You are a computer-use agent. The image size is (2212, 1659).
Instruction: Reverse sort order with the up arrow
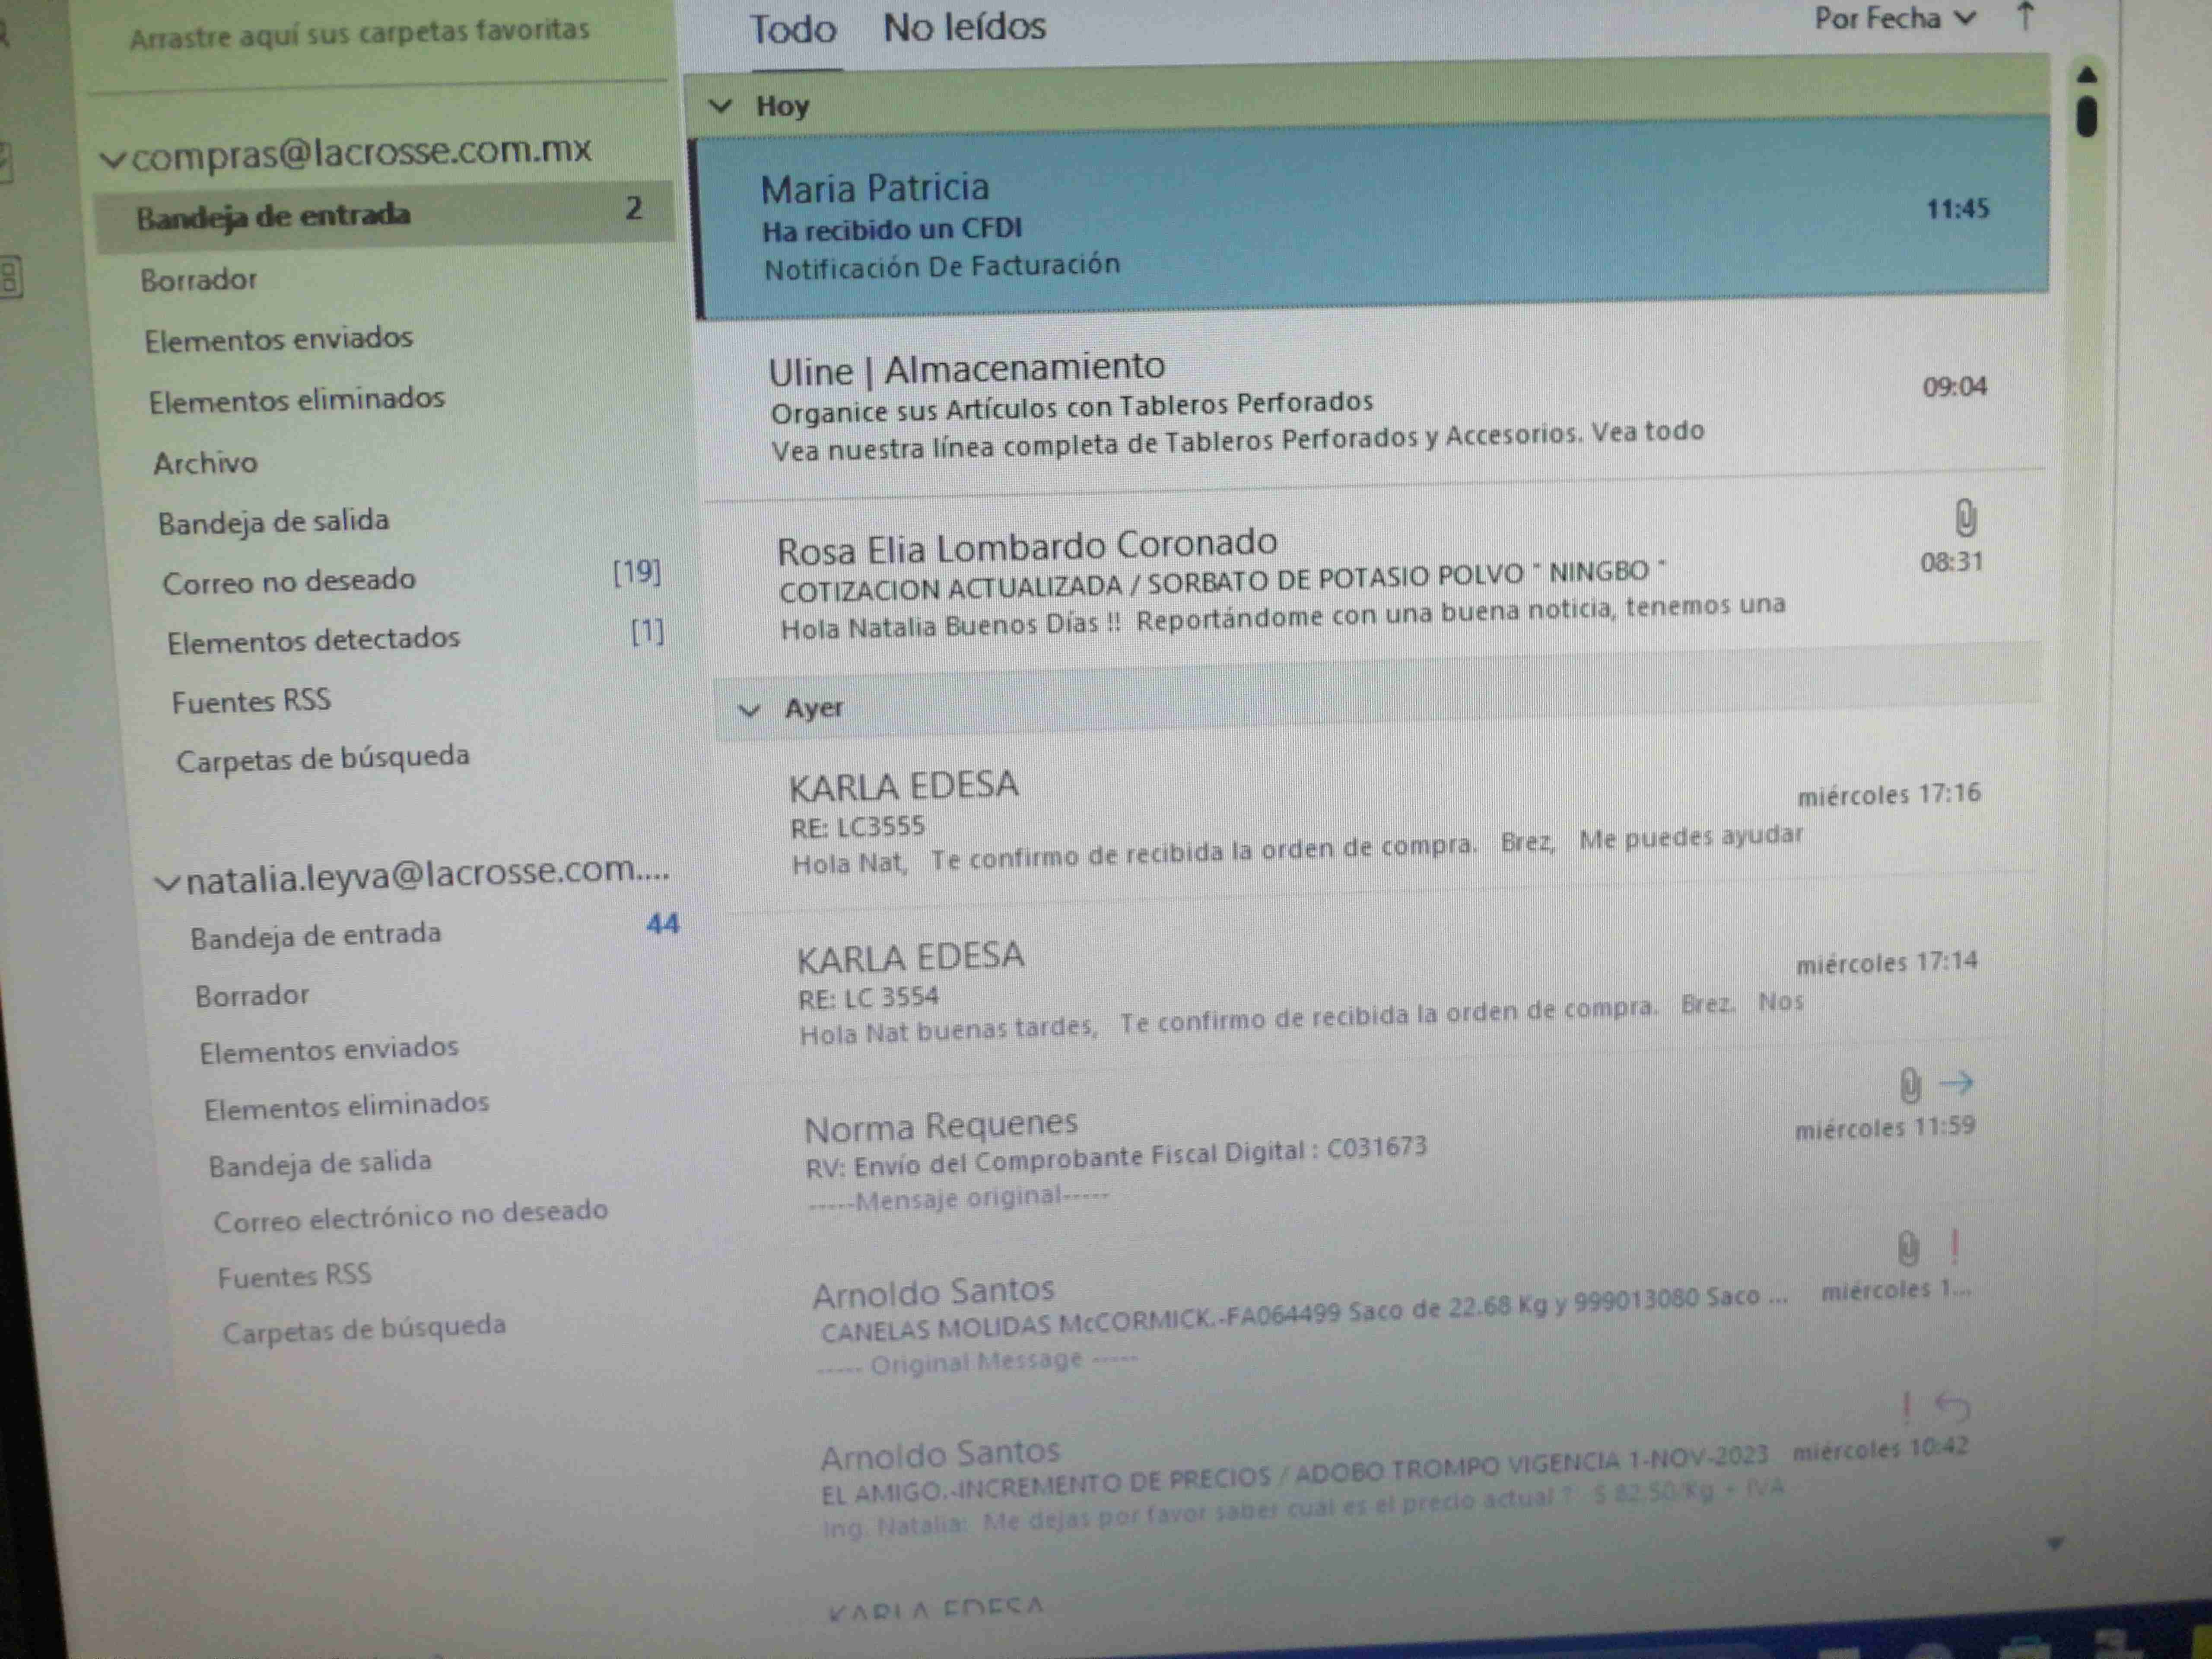pyautogui.click(x=2025, y=16)
